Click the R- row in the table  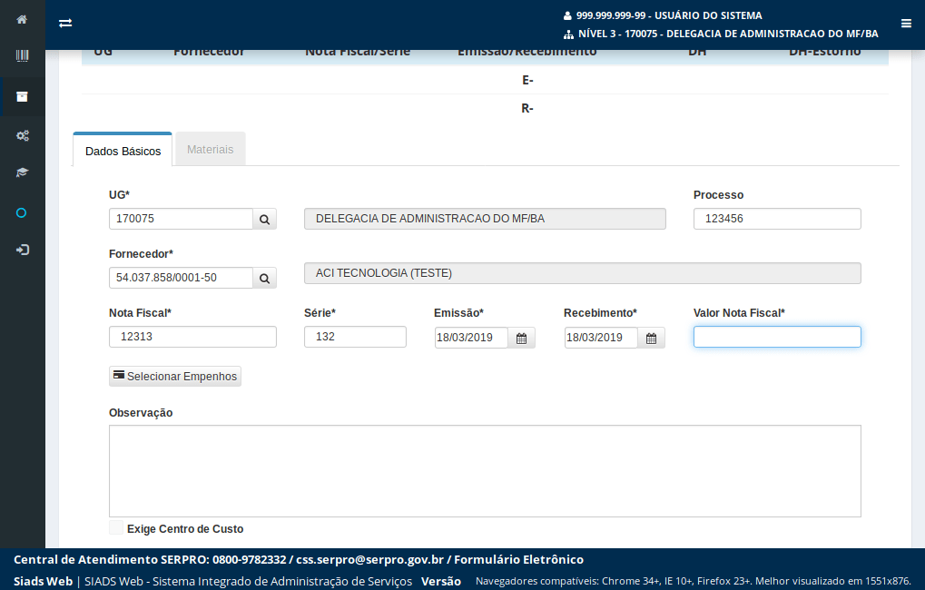pyautogui.click(x=485, y=109)
